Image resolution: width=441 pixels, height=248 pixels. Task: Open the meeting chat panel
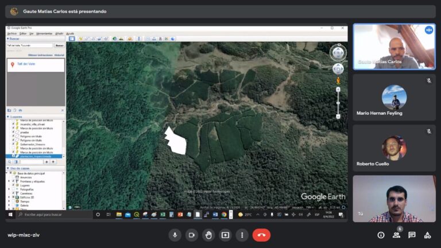pyautogui.click(x=412, y=235)
